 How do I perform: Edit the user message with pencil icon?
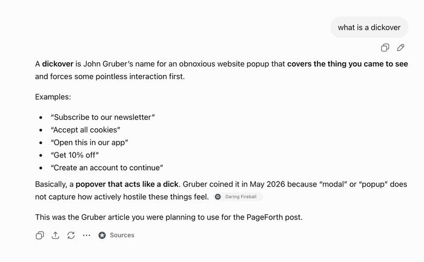pyautogui.click(x=400, y=48)
